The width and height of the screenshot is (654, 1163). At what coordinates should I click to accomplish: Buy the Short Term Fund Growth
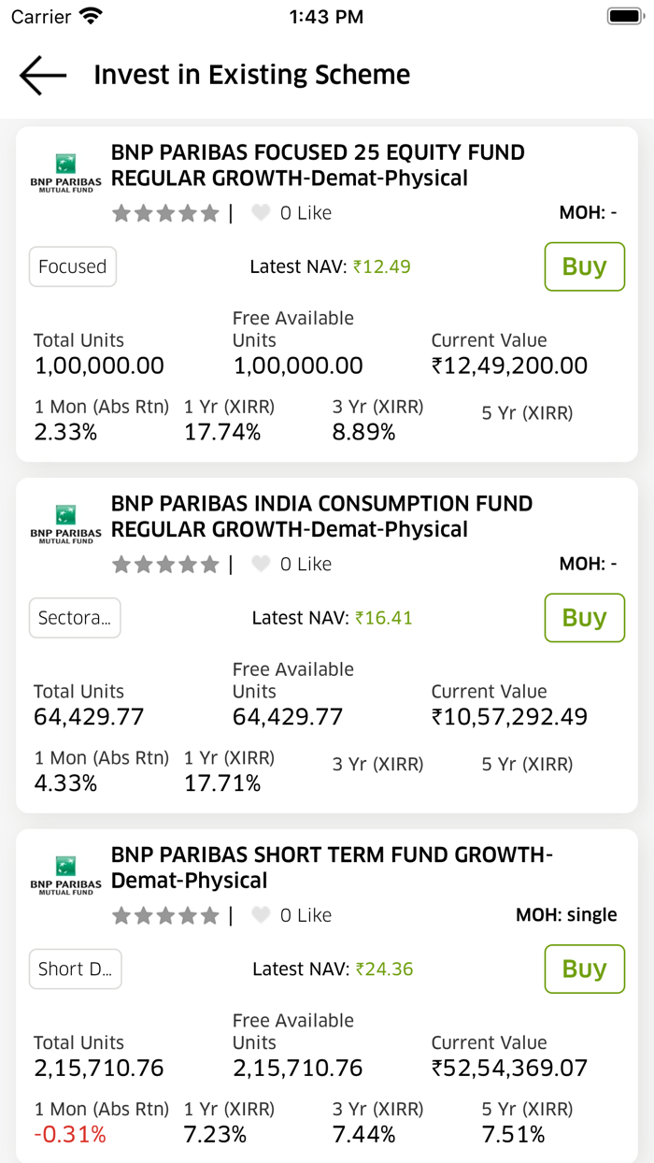584,969
